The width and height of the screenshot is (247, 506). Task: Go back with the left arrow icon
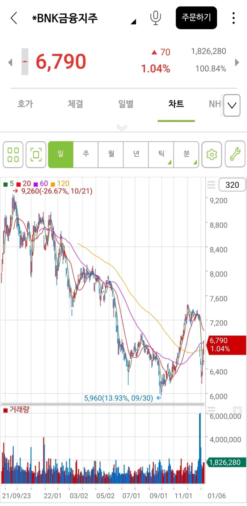tap(14, 18)
